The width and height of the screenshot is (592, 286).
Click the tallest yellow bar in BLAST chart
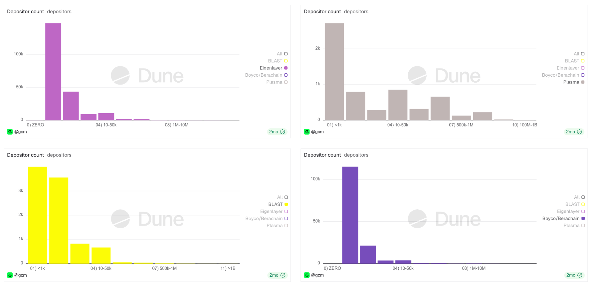coord(37,215)
